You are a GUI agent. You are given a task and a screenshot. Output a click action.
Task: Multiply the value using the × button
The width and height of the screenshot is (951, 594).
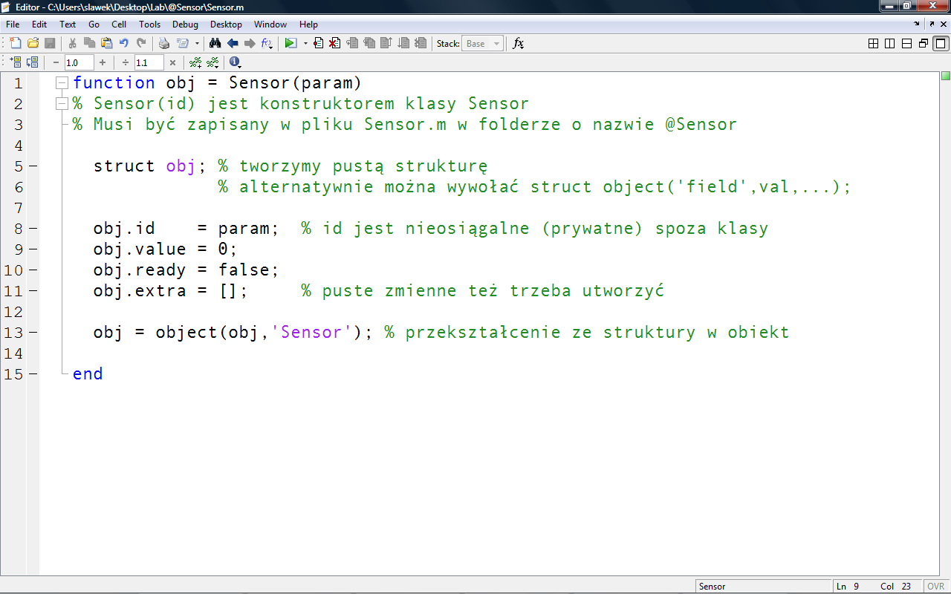coord(172,63)
